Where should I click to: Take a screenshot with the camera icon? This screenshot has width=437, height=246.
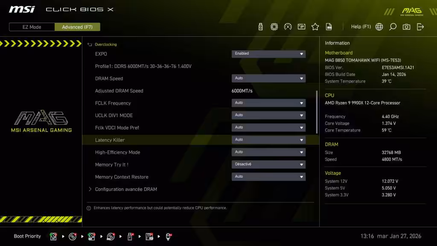pos(407,26)
